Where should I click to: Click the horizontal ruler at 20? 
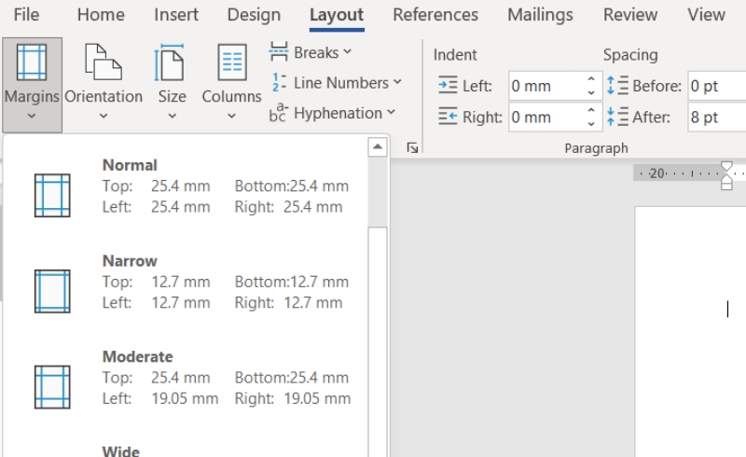tap(657, 173)
